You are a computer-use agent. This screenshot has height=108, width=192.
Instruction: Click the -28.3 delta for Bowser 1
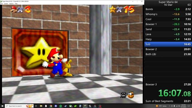tap(176, 24)
